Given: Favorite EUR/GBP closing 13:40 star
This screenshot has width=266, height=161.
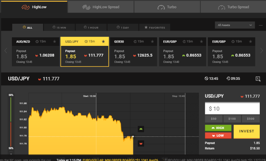Looking at the screenshot, I should click(201, 42).
